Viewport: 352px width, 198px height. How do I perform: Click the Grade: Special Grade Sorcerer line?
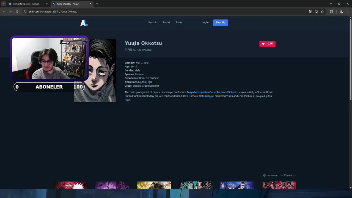(142, 86)
